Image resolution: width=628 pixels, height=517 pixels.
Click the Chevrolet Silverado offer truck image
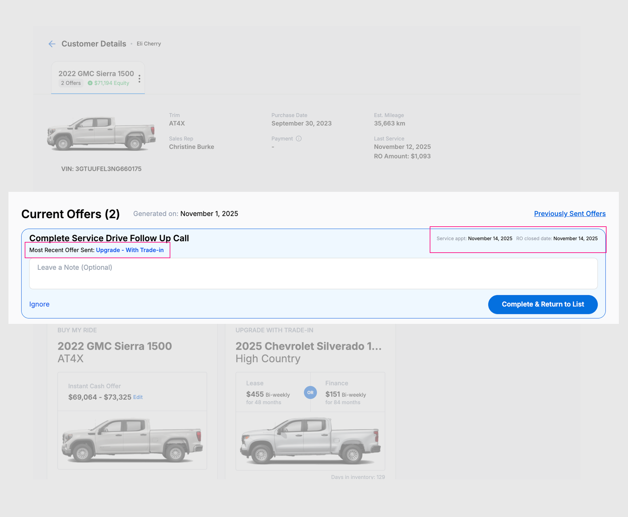(x=310, y=441)
